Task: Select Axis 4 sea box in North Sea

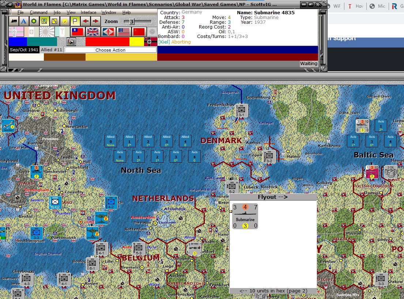Action: 194,156
